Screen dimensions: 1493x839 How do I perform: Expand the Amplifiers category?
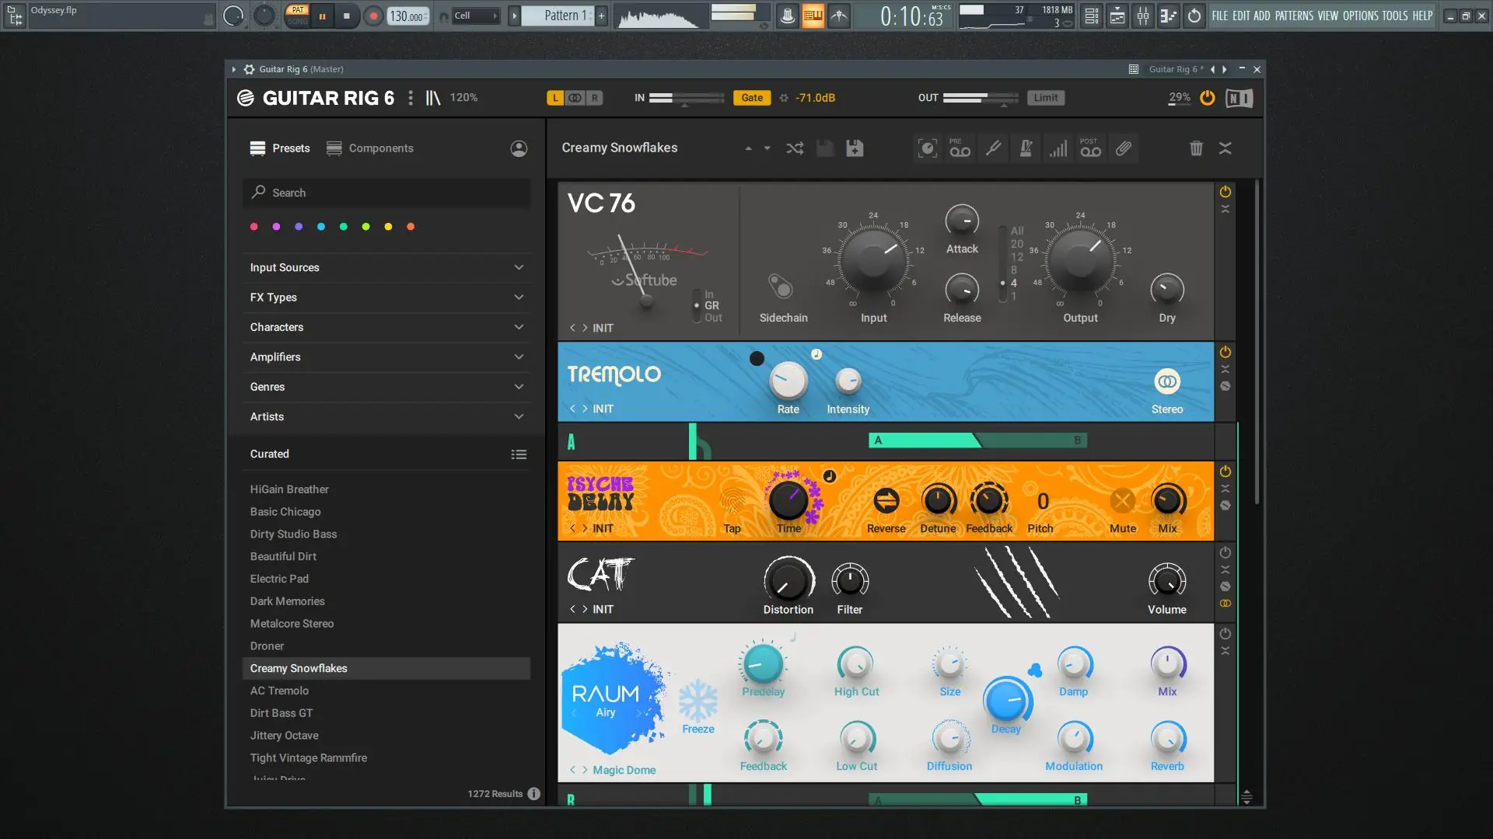(x=386, y=357)
